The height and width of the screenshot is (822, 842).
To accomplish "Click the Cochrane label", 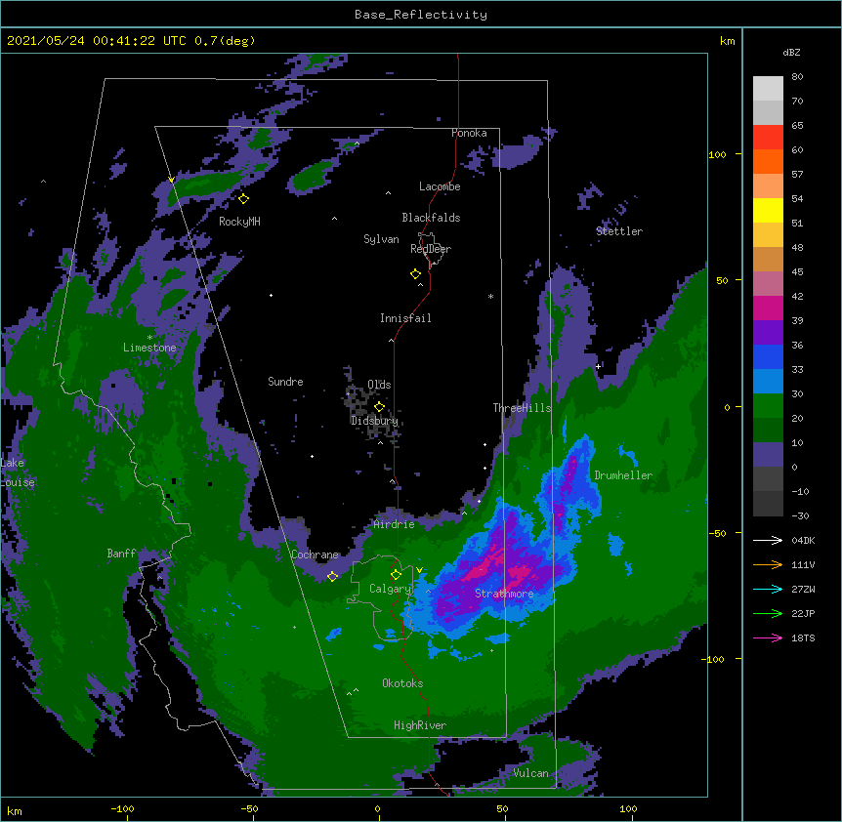I will coord(316,555).
